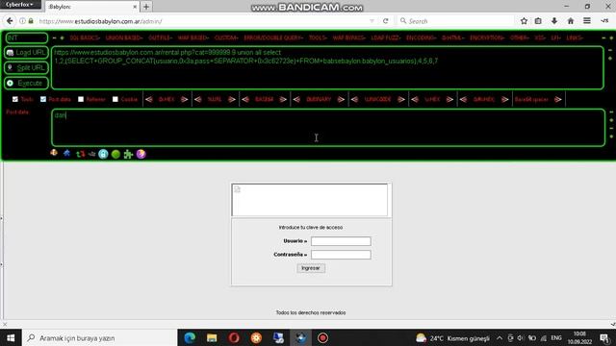Click right arrow beside 0bBINARY

pyautogui.click(x=341, y=100)
